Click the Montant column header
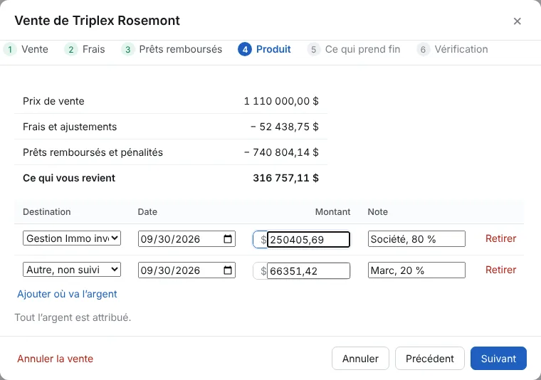541x380 pixels. (x=332, y=212)
